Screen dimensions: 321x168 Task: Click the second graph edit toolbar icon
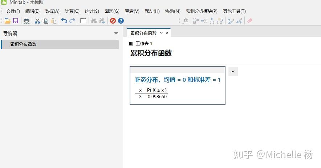coord(239,21)
